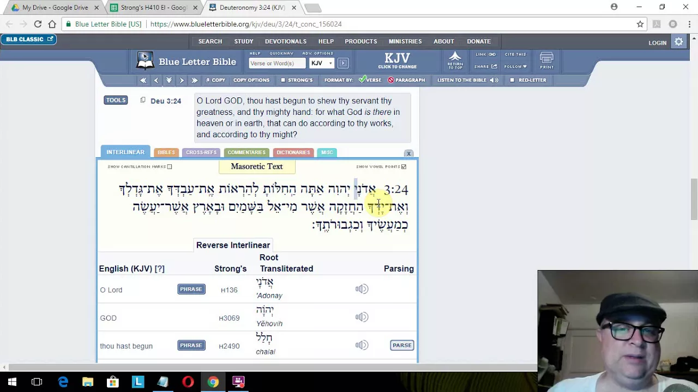This screenshot has height=392, width=698.
Task: Click Return to Top icon
Action: point(455,60)
